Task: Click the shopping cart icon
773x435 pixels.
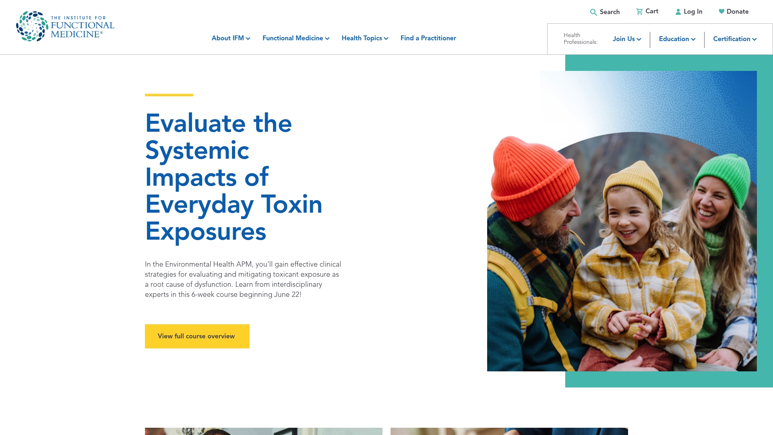Action: click(639, 12)
